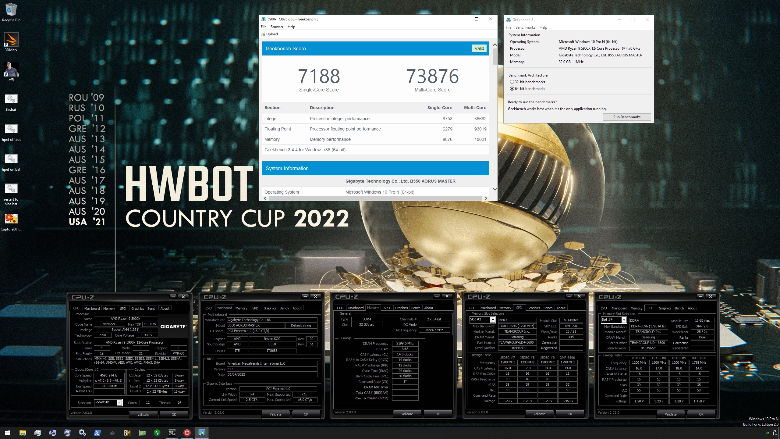780x439 pixels.
Task: Select the 32-bit benchmarks radio button
Action: click(x=512, y=82)
